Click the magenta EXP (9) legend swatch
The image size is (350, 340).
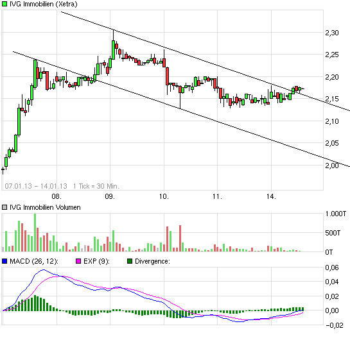(x=78, y=261)
